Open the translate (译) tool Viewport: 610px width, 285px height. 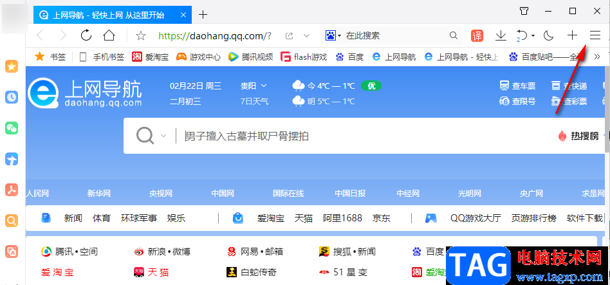(x=477, y=36)
